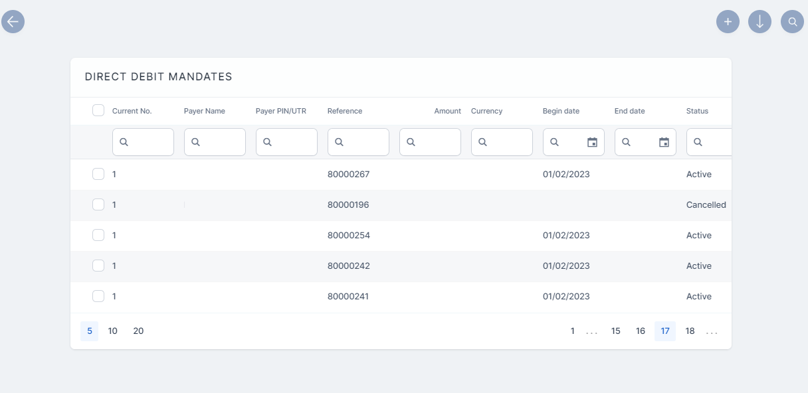Select the checkbox for reference 80000196
Screen dimensions: 808x393
(98, 204)
